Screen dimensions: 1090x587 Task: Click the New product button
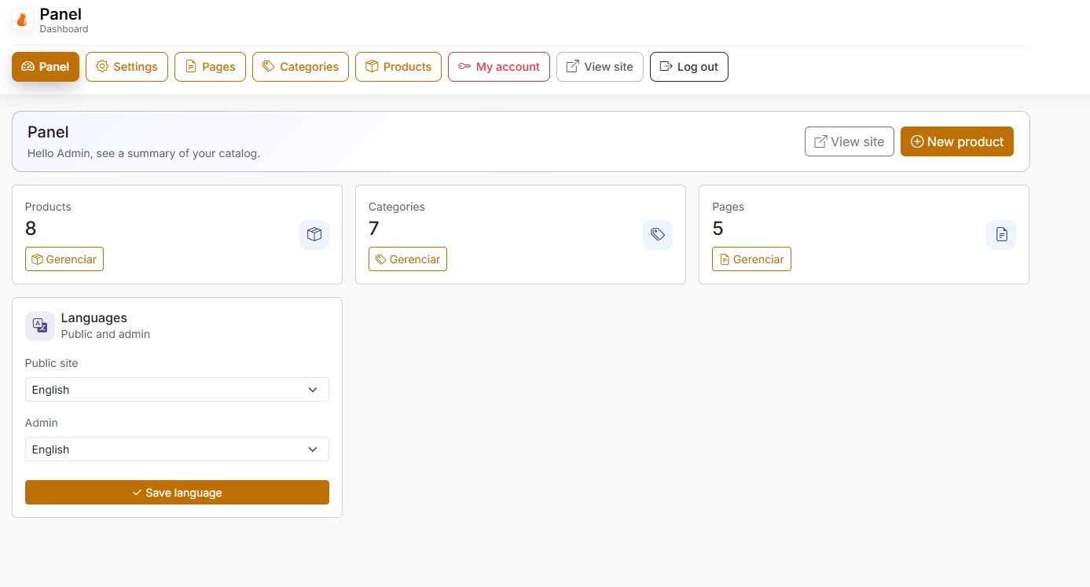956,141
